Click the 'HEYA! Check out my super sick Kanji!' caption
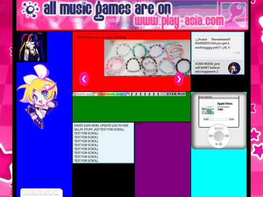 102,37
